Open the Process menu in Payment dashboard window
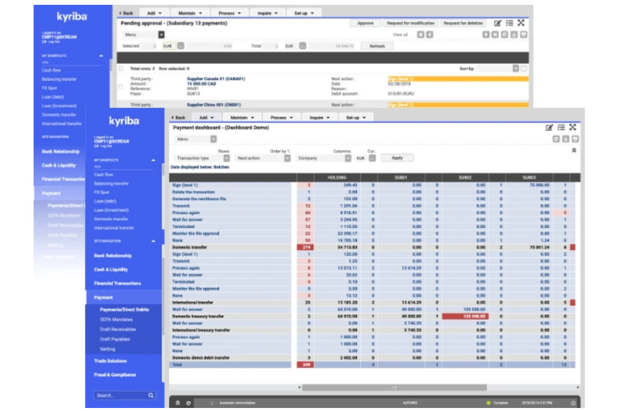The height and width of the screenshot is (411, 627). (282, 118)
